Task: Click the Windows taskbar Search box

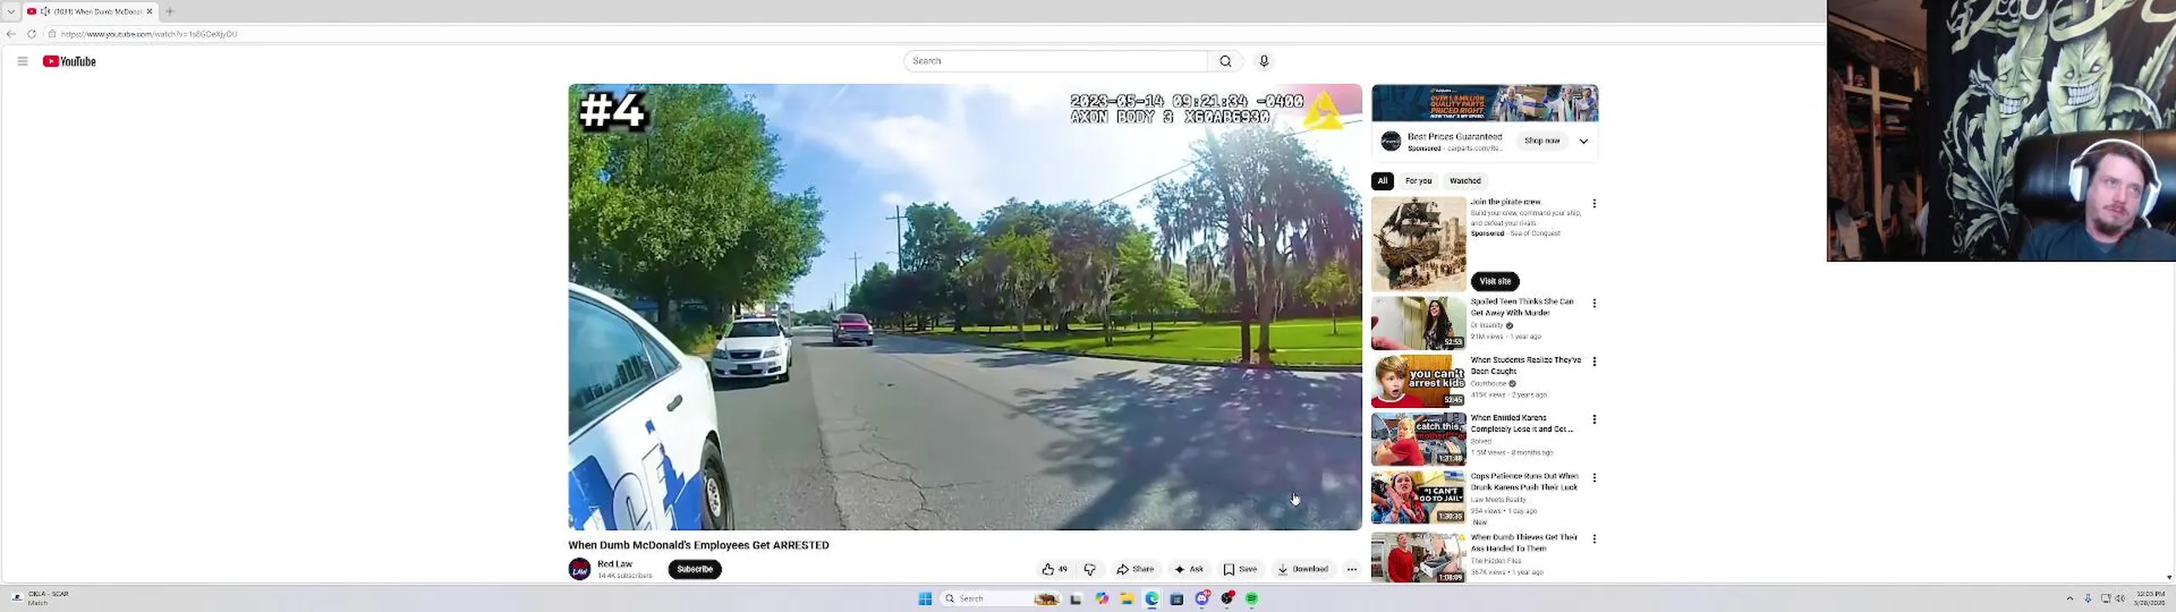Action: 999,598
